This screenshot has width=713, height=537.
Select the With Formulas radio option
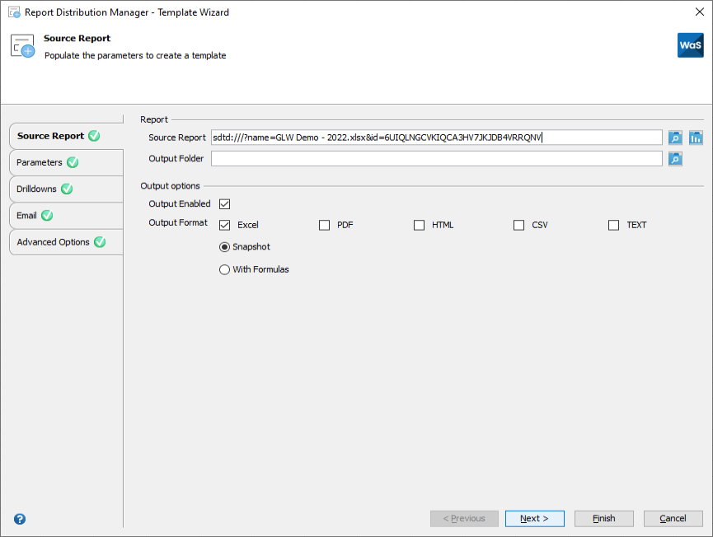(x=224, y=269)
